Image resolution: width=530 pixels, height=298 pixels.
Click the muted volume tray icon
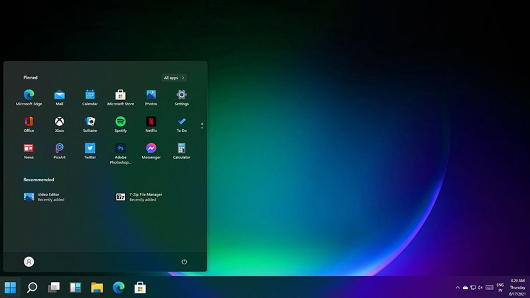(x=480, y=287)
